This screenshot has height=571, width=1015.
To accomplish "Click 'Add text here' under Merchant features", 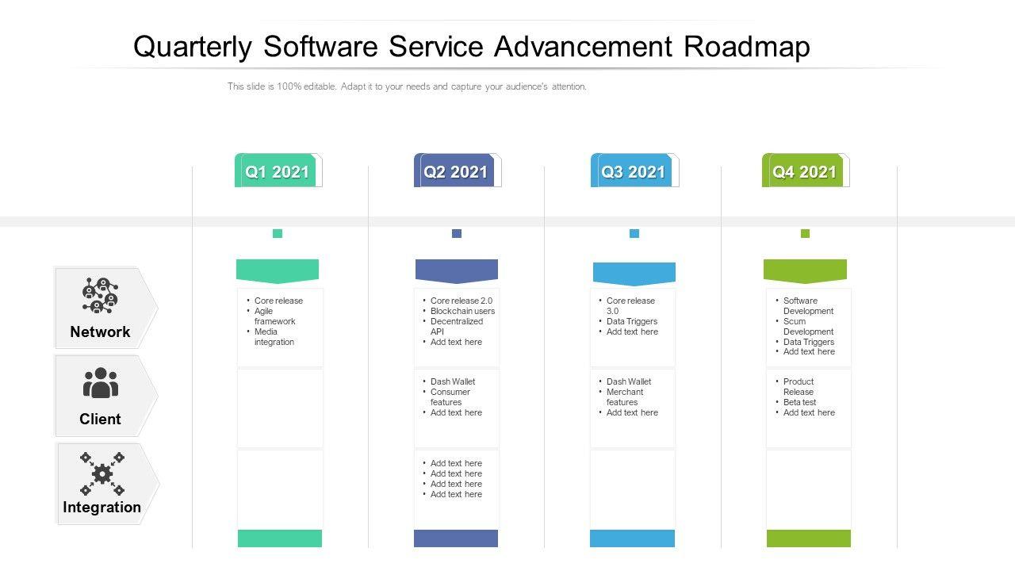I will 632,412.
